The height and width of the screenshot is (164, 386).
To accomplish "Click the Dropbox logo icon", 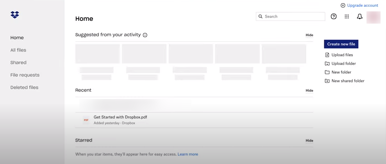I will (x=15, y=15).
